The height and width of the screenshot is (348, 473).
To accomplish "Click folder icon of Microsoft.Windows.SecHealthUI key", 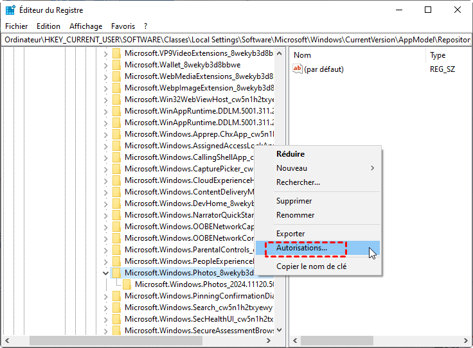I will tap(116, 319).
